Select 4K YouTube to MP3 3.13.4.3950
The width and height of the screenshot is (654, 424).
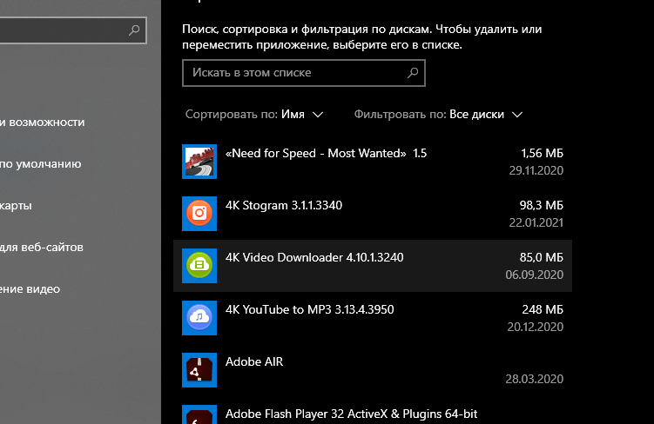[x=373, y=318]
